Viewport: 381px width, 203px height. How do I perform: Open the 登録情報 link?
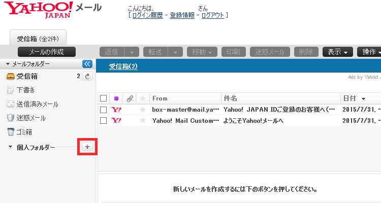click(182, 15)
